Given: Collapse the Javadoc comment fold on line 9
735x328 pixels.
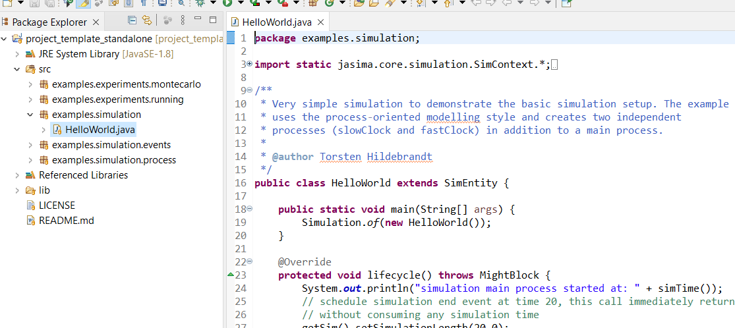Looking at the screenshot, I should pos(249,90).
